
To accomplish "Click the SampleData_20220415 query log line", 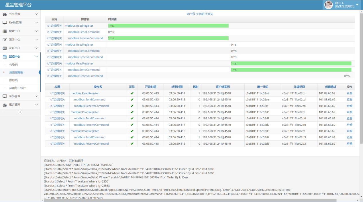I will (129, 169).
